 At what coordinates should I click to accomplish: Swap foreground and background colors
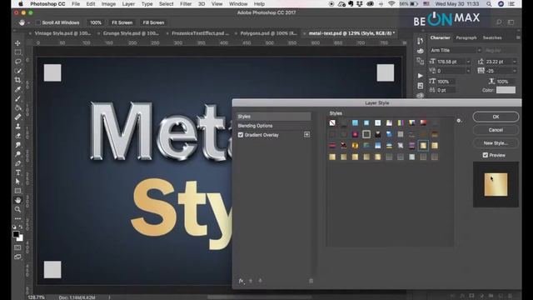21,227
